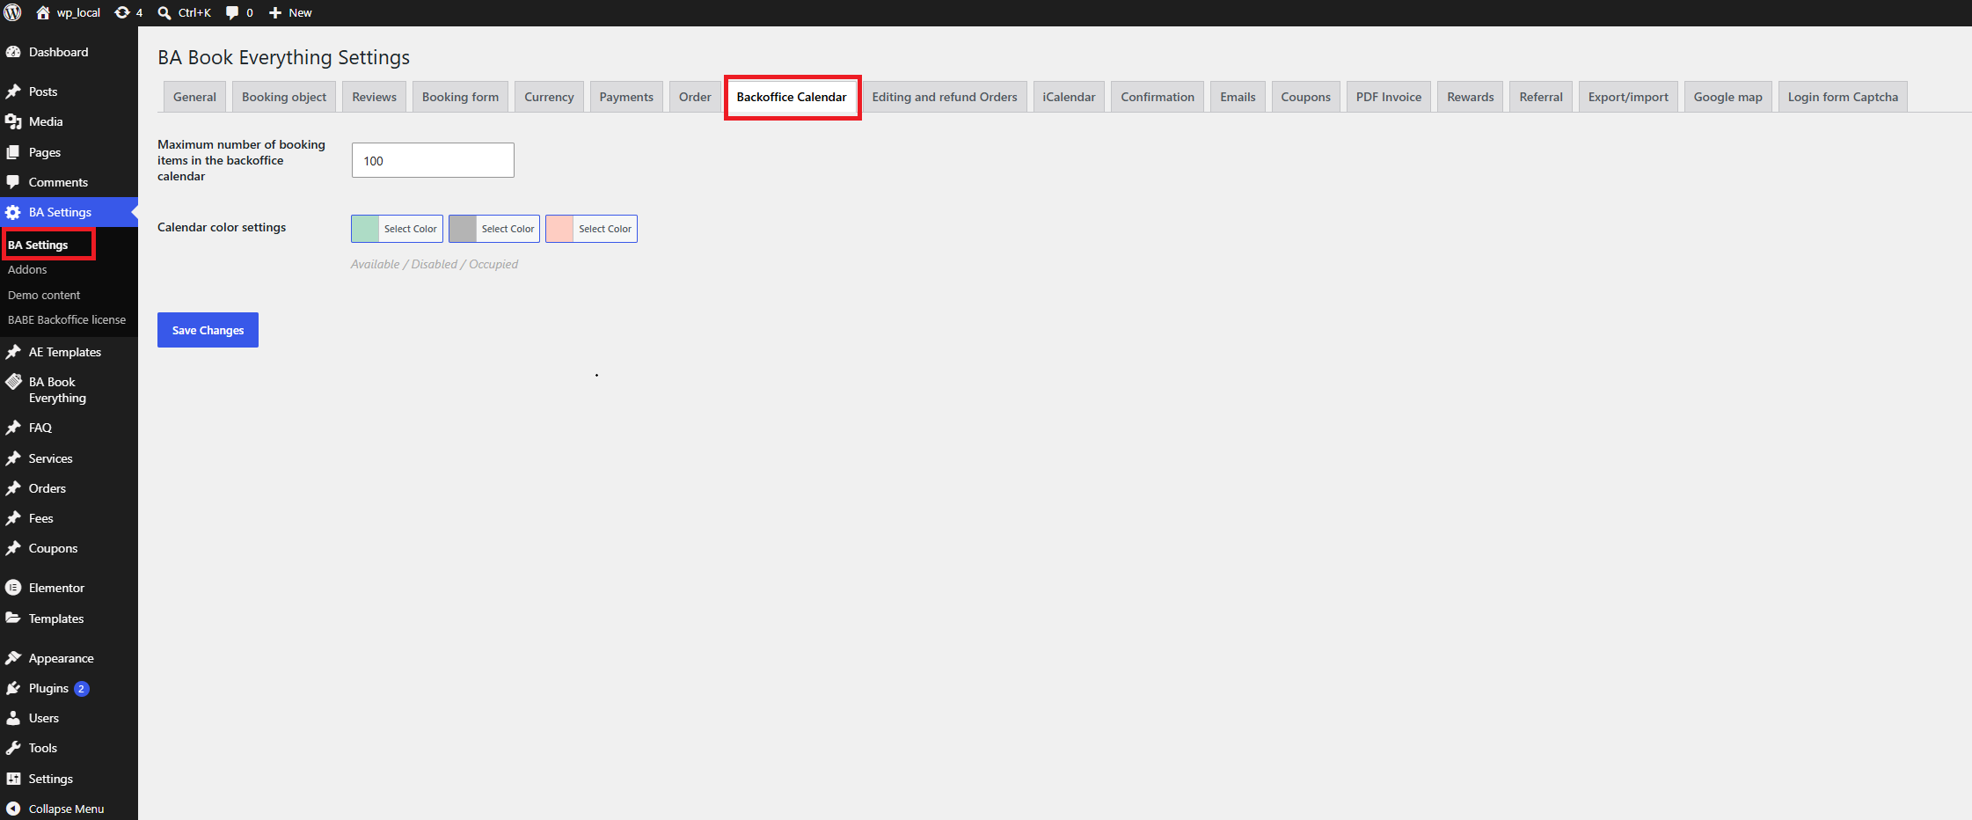Open the Order tab
Screen dimensions: 1972x820
coord(695,97)
